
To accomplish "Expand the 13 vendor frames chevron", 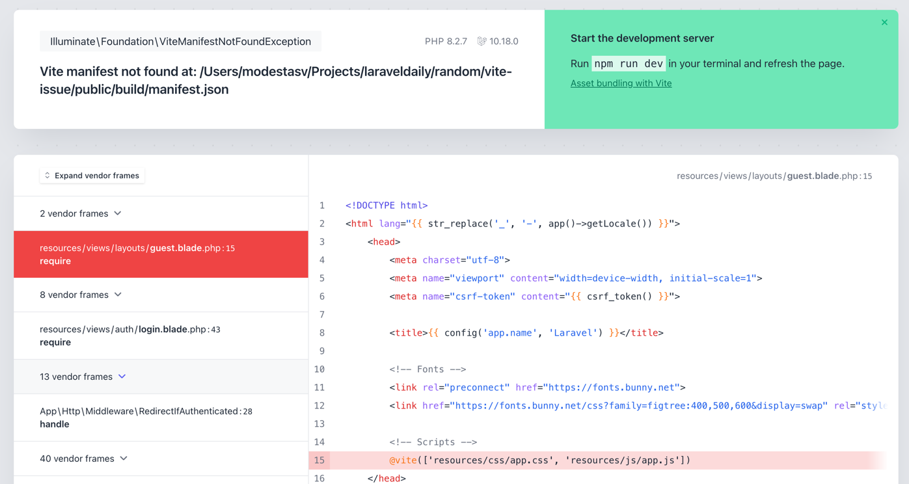I will (x=122, y=377).
